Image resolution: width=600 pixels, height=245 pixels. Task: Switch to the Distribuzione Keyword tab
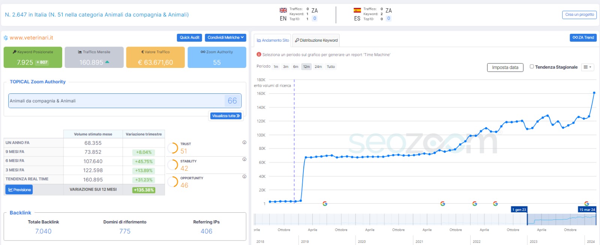[x=316, y=41]
